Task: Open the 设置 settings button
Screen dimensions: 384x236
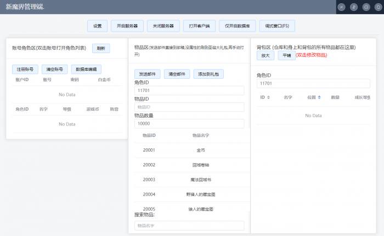Action: (97, 26)
